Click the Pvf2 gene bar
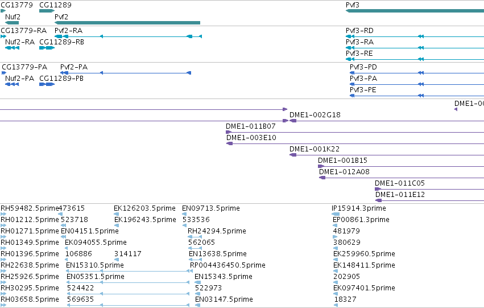This screenshot has width=484, height=308. pos(127,23)
